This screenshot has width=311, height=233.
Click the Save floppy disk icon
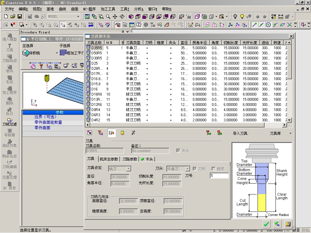coord(20,16)
